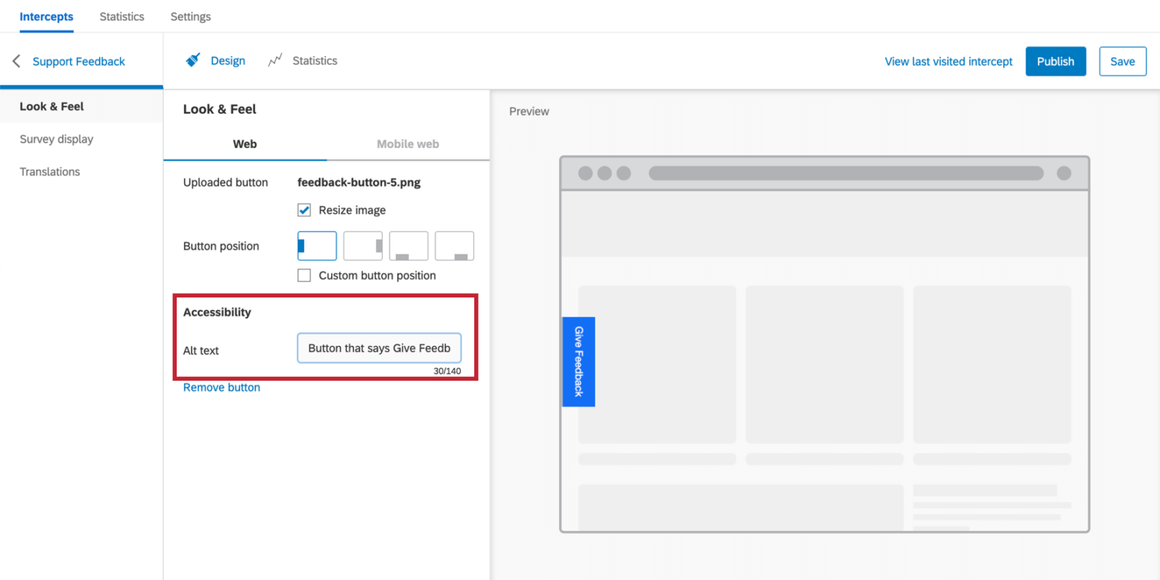Select the bottom-left button position icon
Screen dimensions: 1160x580
(x=409, y=246)
